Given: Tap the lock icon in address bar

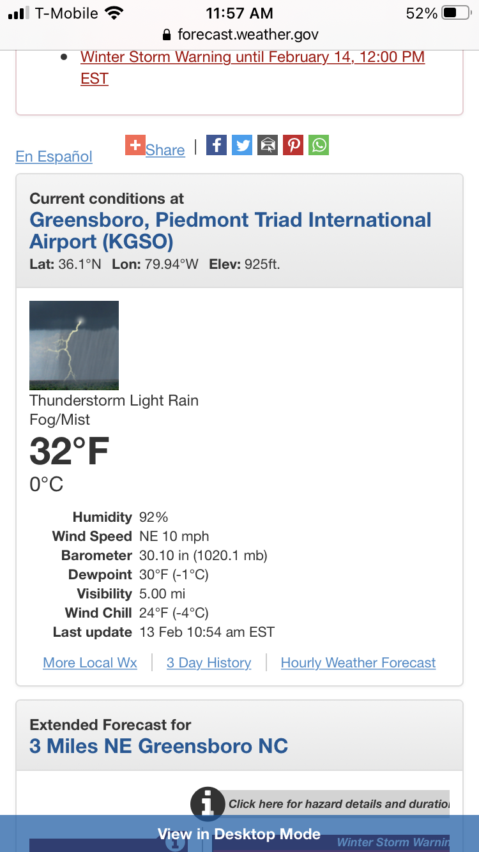Looking at the screenshot, I should coord(167,34).
